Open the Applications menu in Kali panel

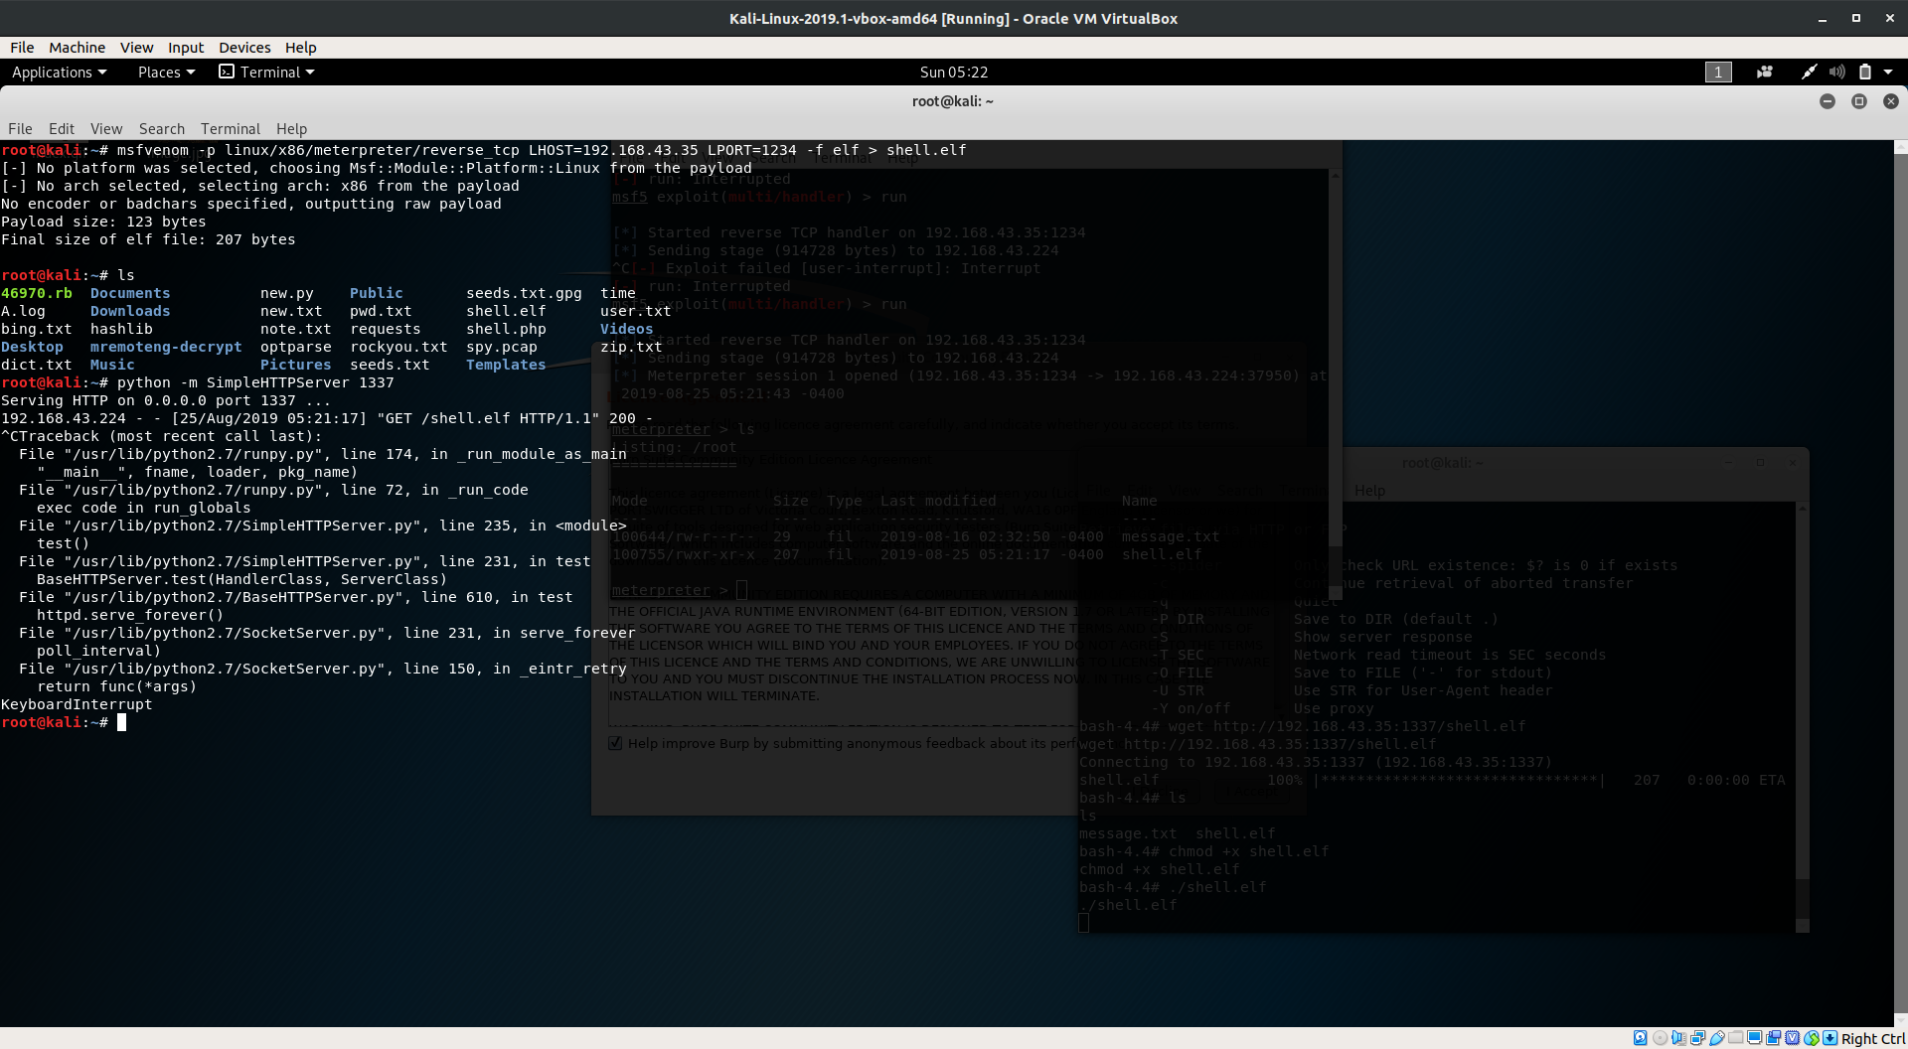click(x=59, y=72)
